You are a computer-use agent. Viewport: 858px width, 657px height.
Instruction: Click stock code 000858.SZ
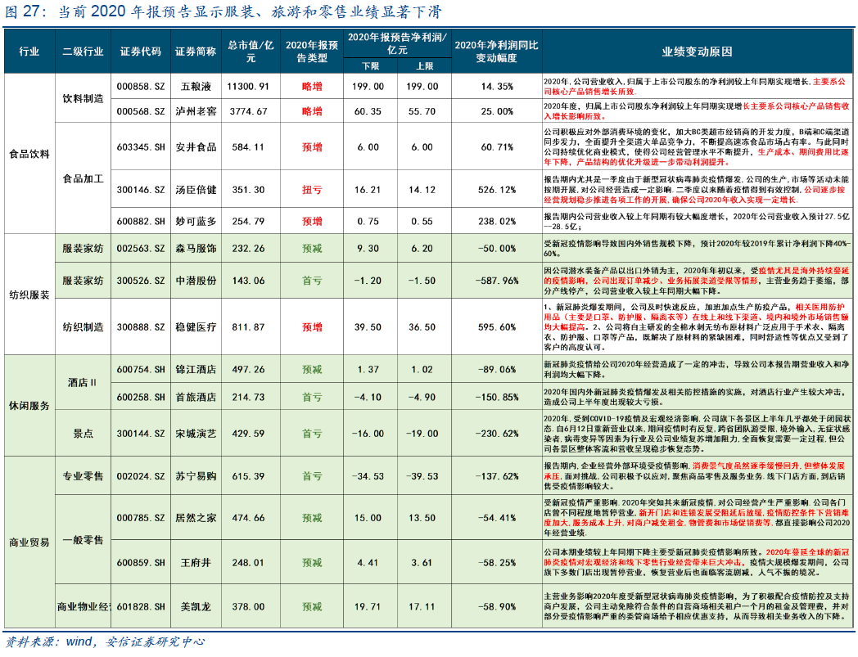coord(141,87)
